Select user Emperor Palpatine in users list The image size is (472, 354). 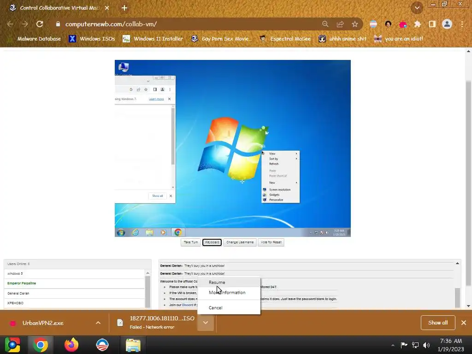74,283
